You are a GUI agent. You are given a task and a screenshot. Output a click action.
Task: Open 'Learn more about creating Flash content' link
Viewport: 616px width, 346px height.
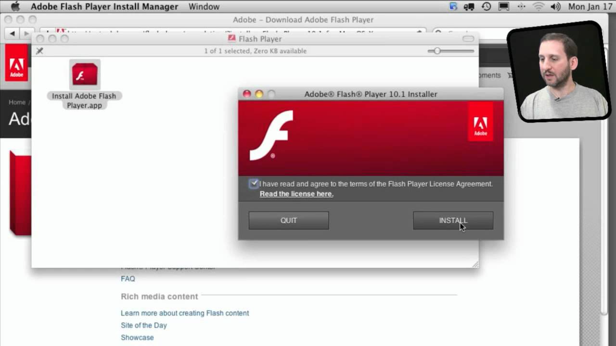point(185,313)
